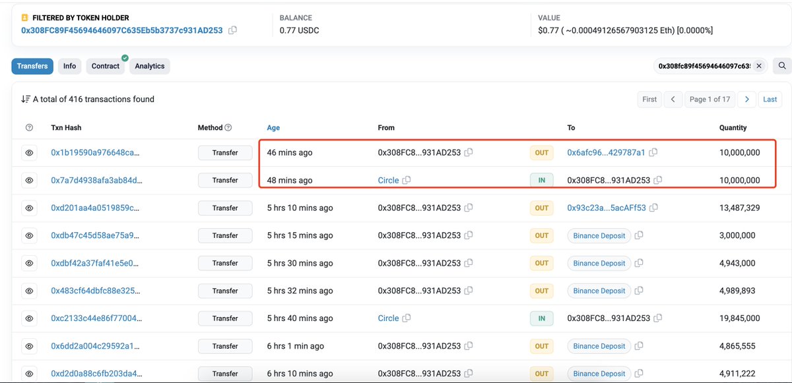This screenshot has width=792, height=383.
Task: Open transaction 0x7a7d4938afa3ab84d
Action: (96, 180)
